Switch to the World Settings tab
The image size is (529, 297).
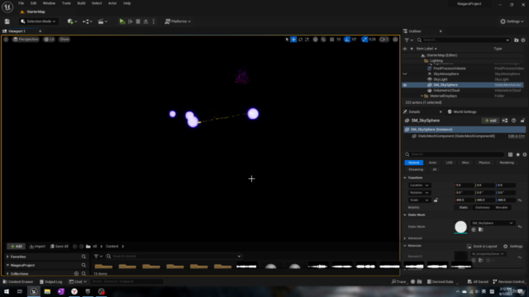tap(462, 112)
